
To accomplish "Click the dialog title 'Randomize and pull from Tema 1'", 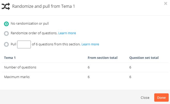I will coord(43,6).
